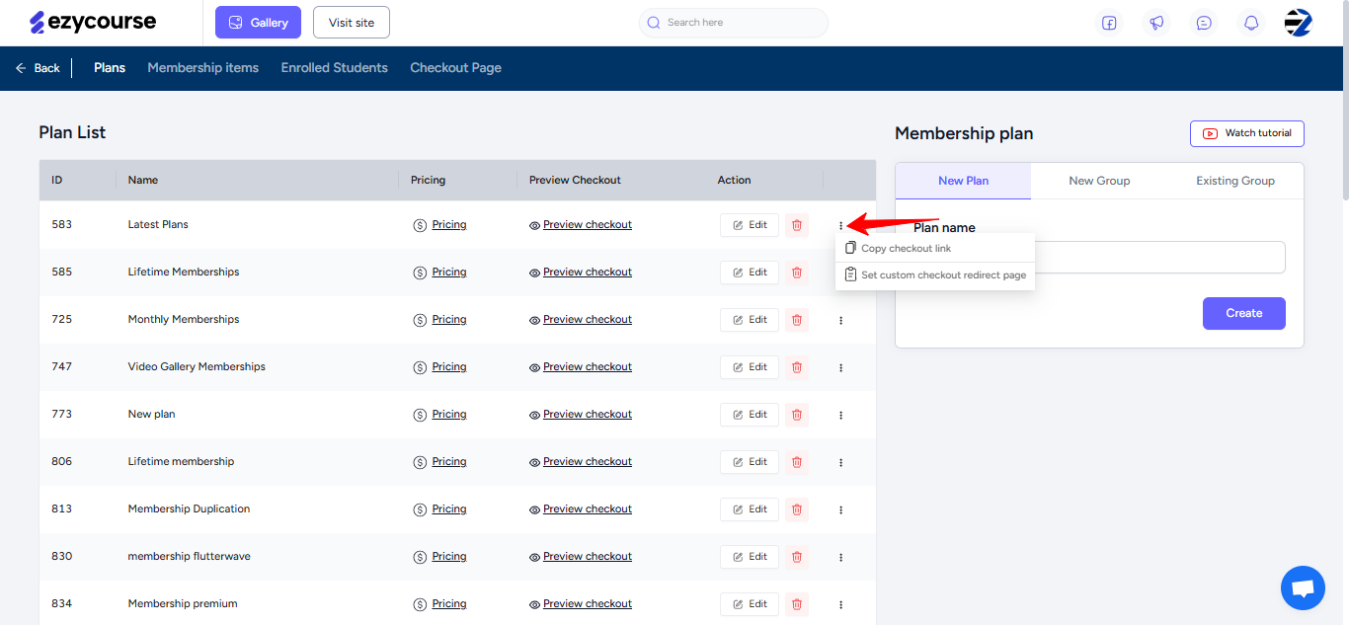Open three-dot menu for Membership premium

pyautogui.click(x=841, y=604)
